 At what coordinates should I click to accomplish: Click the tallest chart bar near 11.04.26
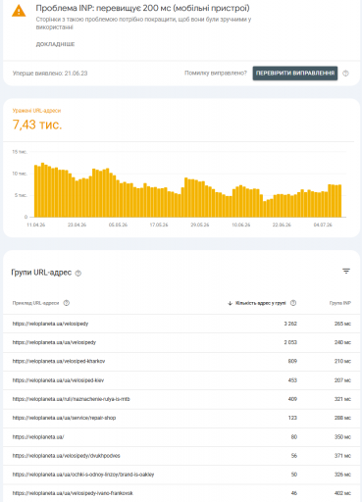(x=42, y=190)
